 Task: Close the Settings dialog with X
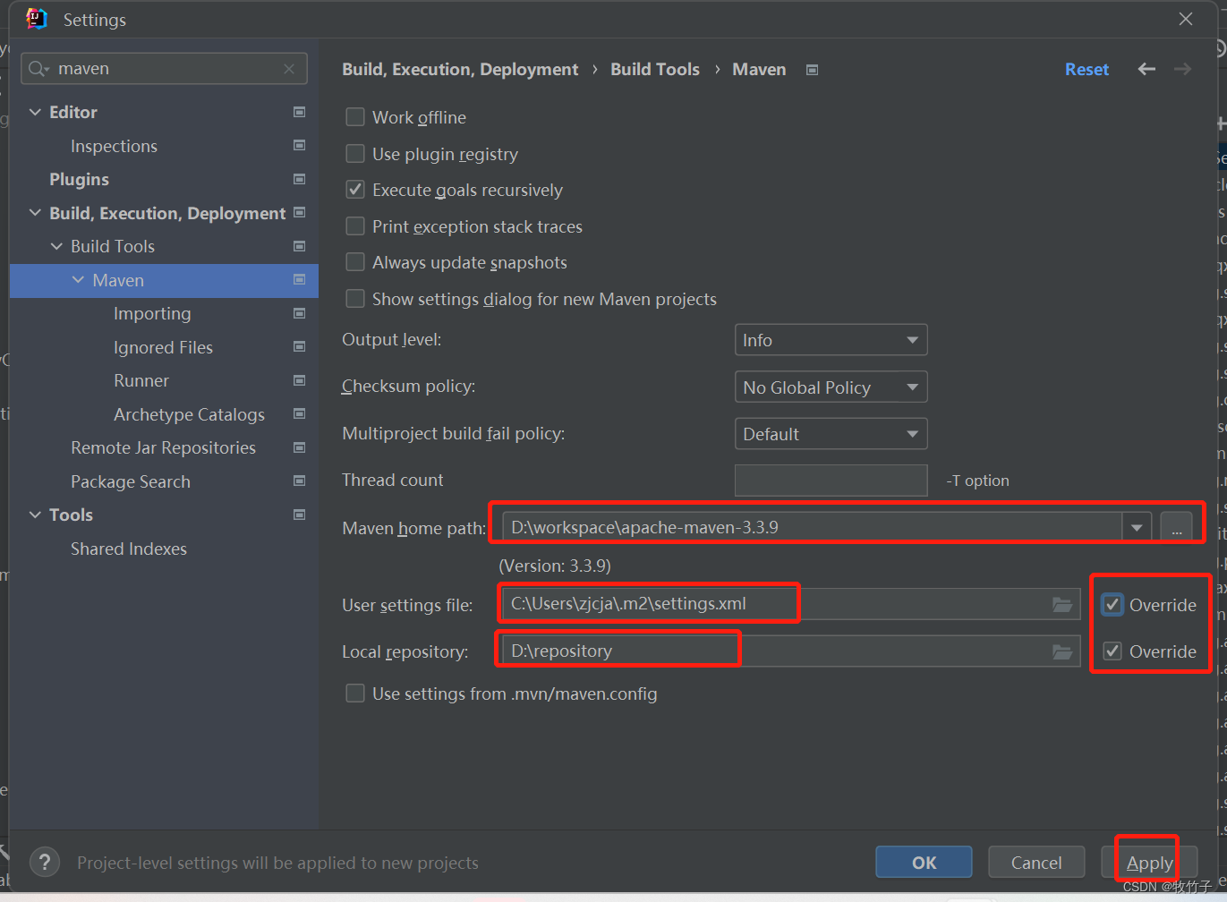pos(1186,19)
